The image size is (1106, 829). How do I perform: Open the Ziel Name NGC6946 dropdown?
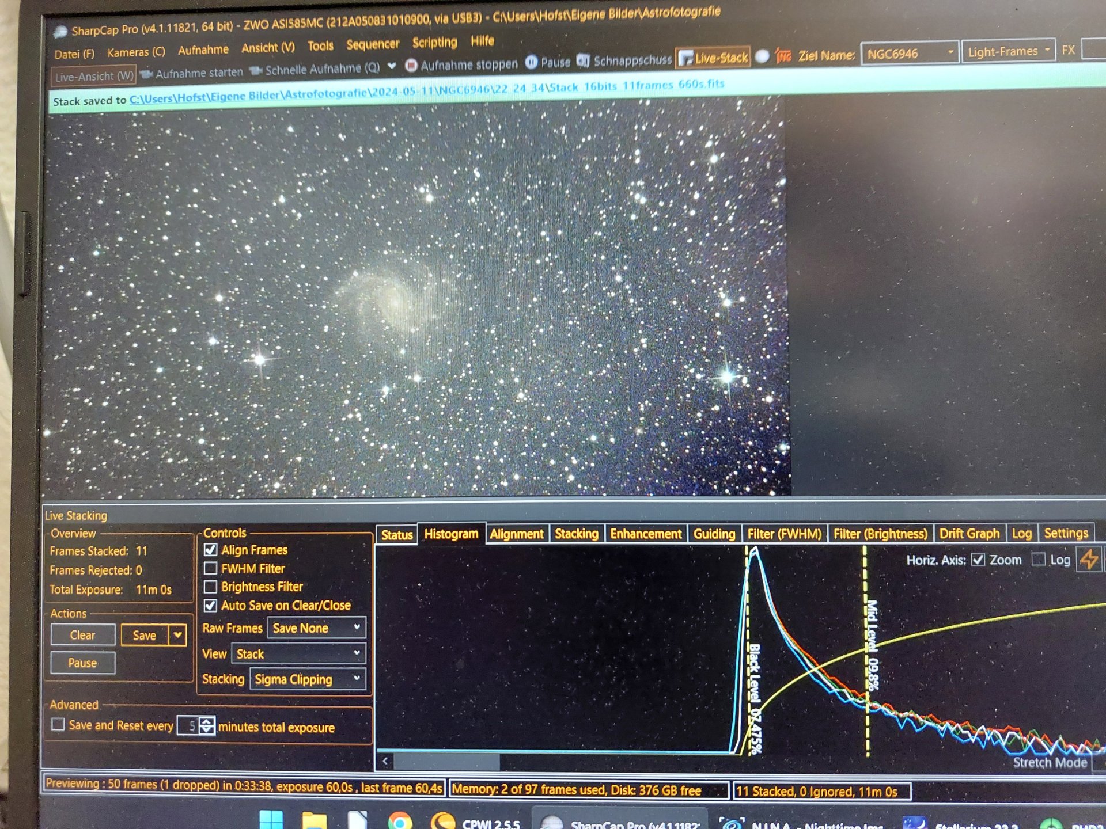coord(909,54)
